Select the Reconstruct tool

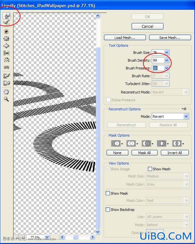click(x=6, y=22)
